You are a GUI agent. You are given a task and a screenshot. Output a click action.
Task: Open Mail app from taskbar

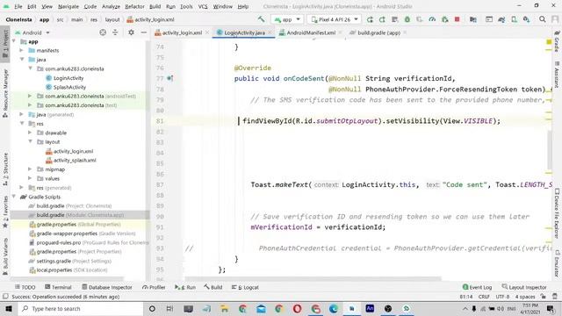(x=261, y=308)
